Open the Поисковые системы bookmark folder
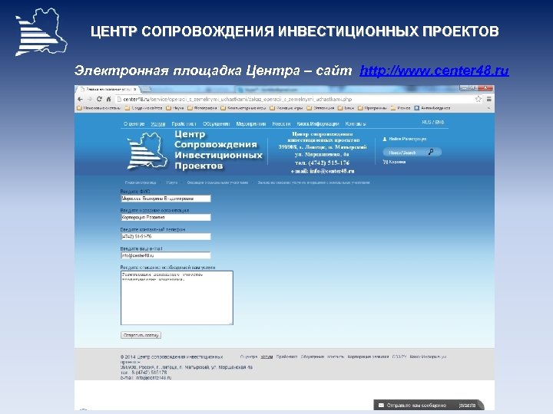 [x=99, y=108]
